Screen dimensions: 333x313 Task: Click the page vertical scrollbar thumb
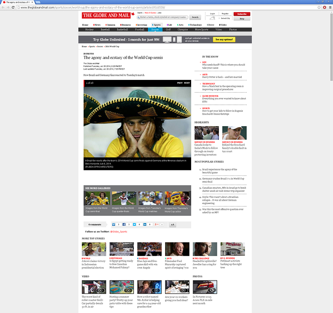[331, 47]
